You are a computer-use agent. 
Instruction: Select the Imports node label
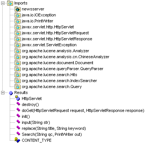(21, 3)
